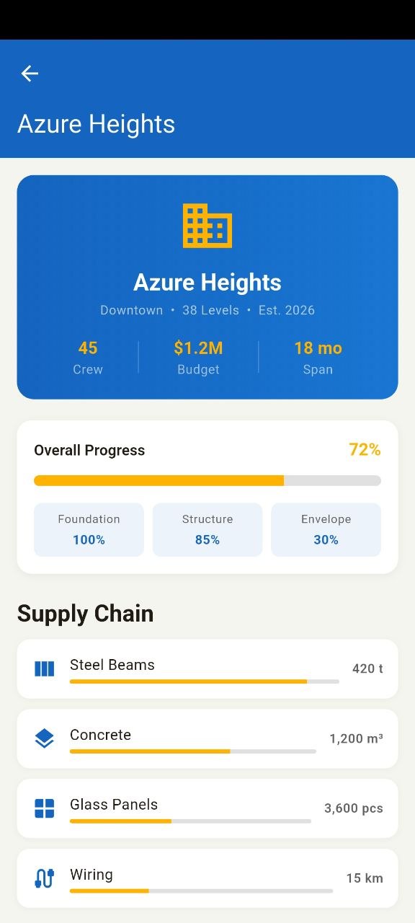Tap the Overall Progress 72% bar

(207, 480)
